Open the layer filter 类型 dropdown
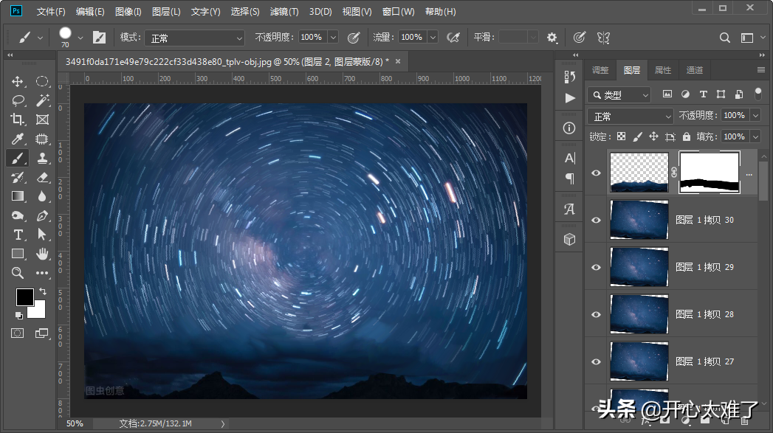 point(619,94)
